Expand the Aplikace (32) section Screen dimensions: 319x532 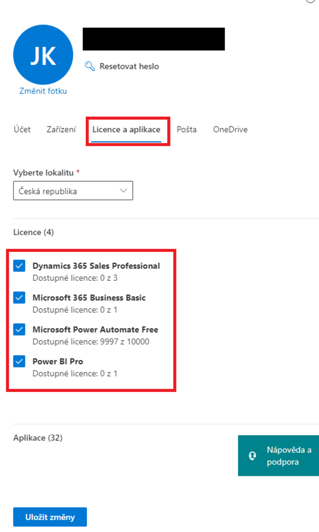click(x=38, y=438)
